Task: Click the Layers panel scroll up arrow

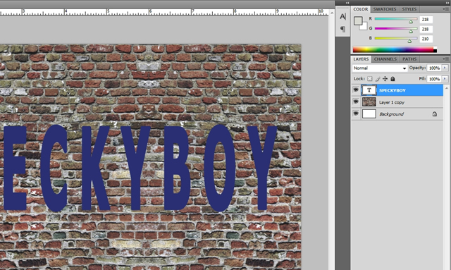Action: [447, 88]
